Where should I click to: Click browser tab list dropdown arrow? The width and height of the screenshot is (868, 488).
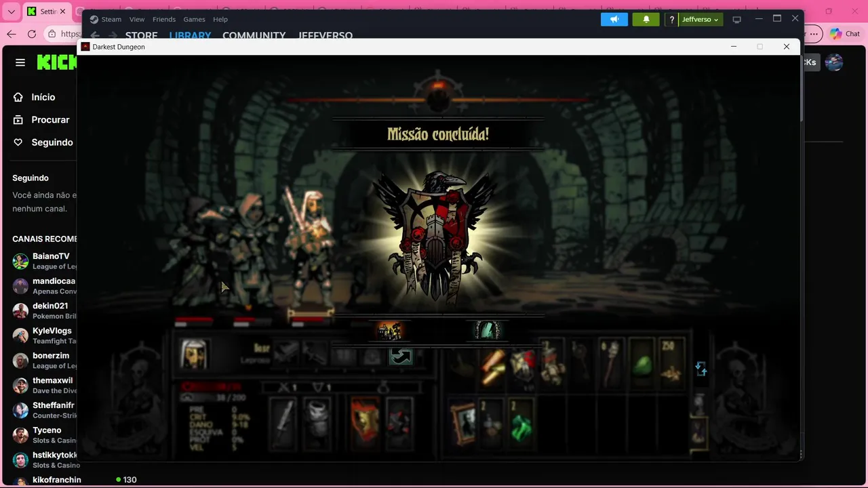point(11,12)
